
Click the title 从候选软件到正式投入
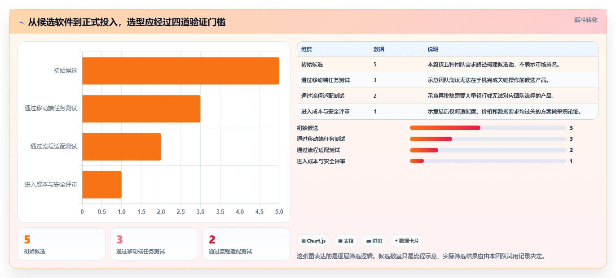[x=127, y=22]
